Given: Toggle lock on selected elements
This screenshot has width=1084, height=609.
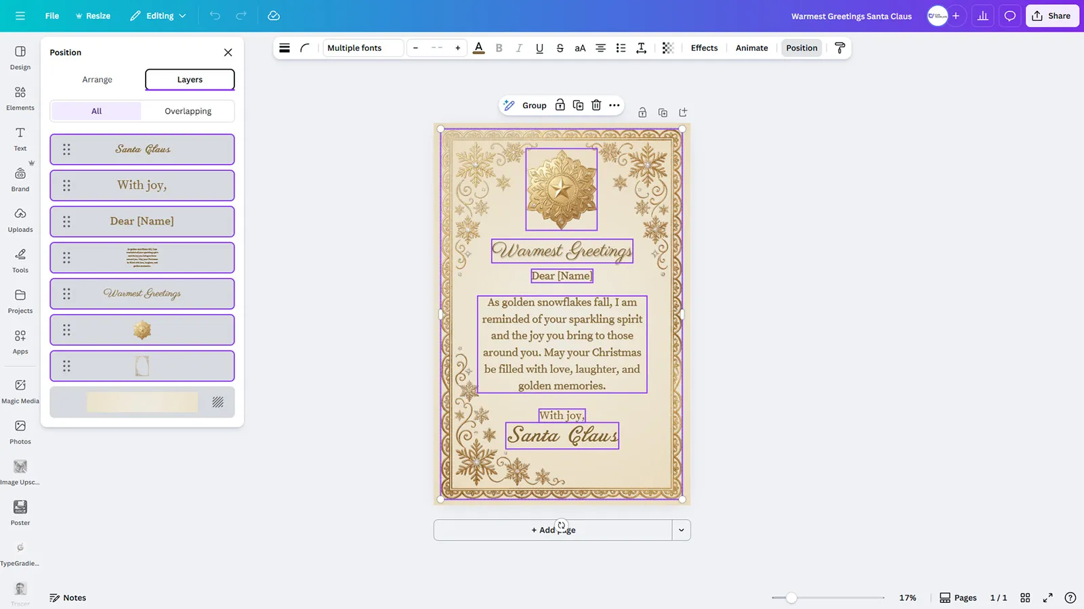Looking at the screenshot, I should [560, 105].
